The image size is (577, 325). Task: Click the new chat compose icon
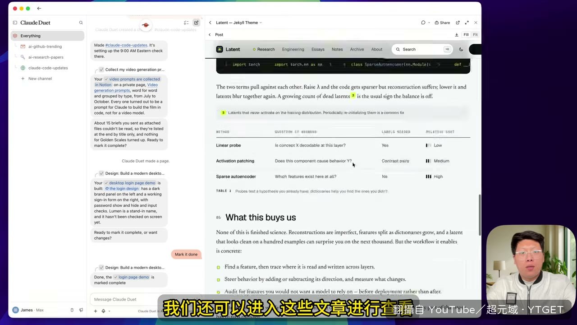[196, 23]
